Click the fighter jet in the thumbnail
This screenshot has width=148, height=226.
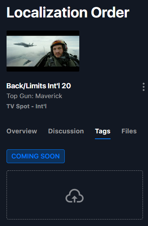tap(25, 45)
